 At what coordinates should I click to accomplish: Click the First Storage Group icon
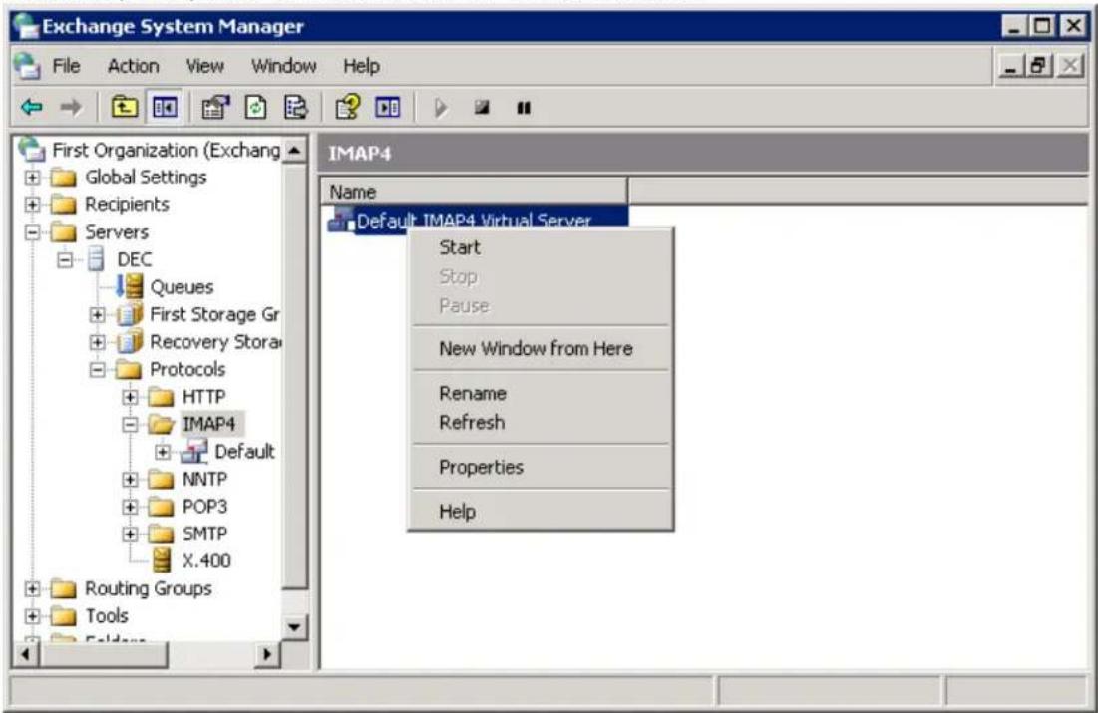click(129, 314)
